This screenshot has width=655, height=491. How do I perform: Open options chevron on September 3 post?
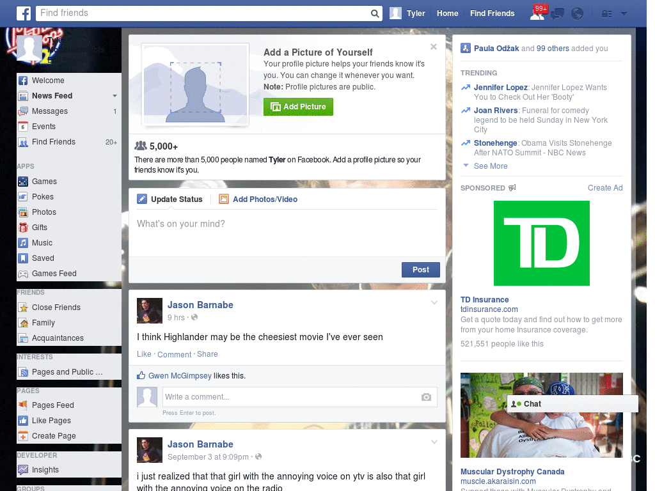(x=434, y=442)
